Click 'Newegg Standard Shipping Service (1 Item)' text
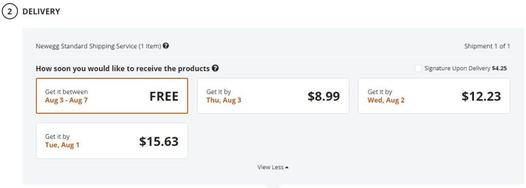Screen dimensions: 526x188 click(98, 46)
